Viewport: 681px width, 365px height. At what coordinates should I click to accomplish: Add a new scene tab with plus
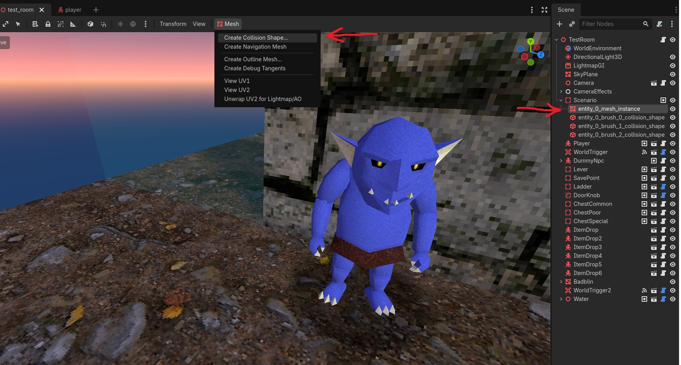96,10
